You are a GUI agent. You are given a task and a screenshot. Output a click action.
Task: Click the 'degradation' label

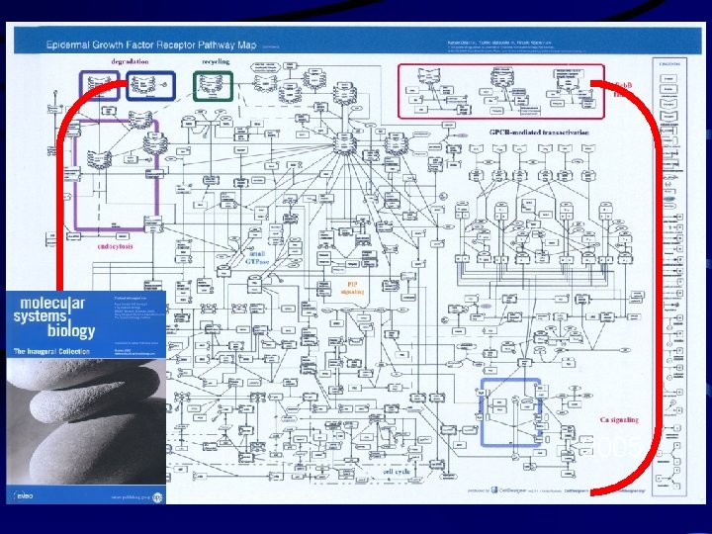[x=130, y=61]
